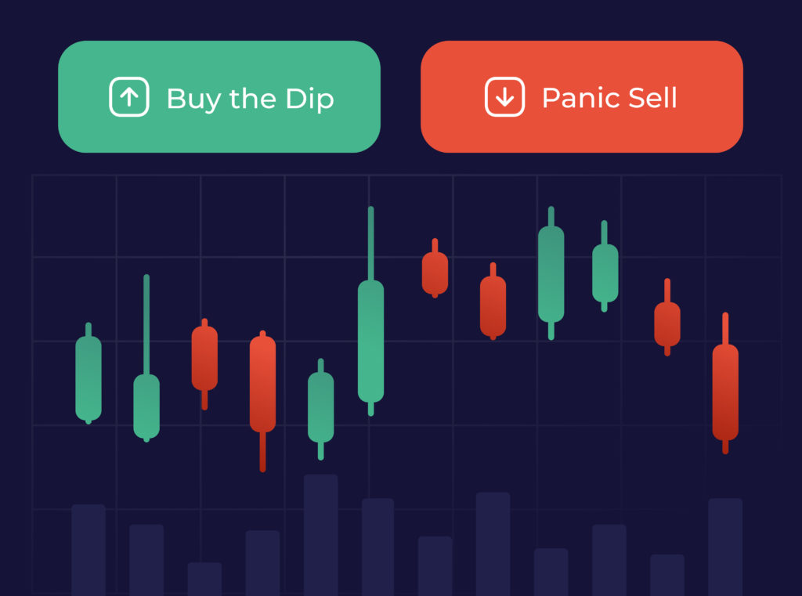802x596 pixels.
Task: Tap the Panic Sell button label
Action: pos(609,97)
